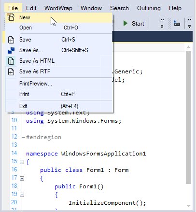Choose Save As... from the File menu
This screenshot has height=212, width=196.
tap(59, 50)
